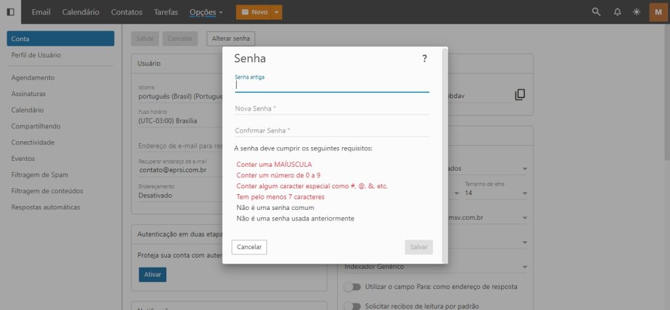This screenshot has width=670, height=310.
Task: Open the Tamanho de letra dropdown
Action: [495, 194]
